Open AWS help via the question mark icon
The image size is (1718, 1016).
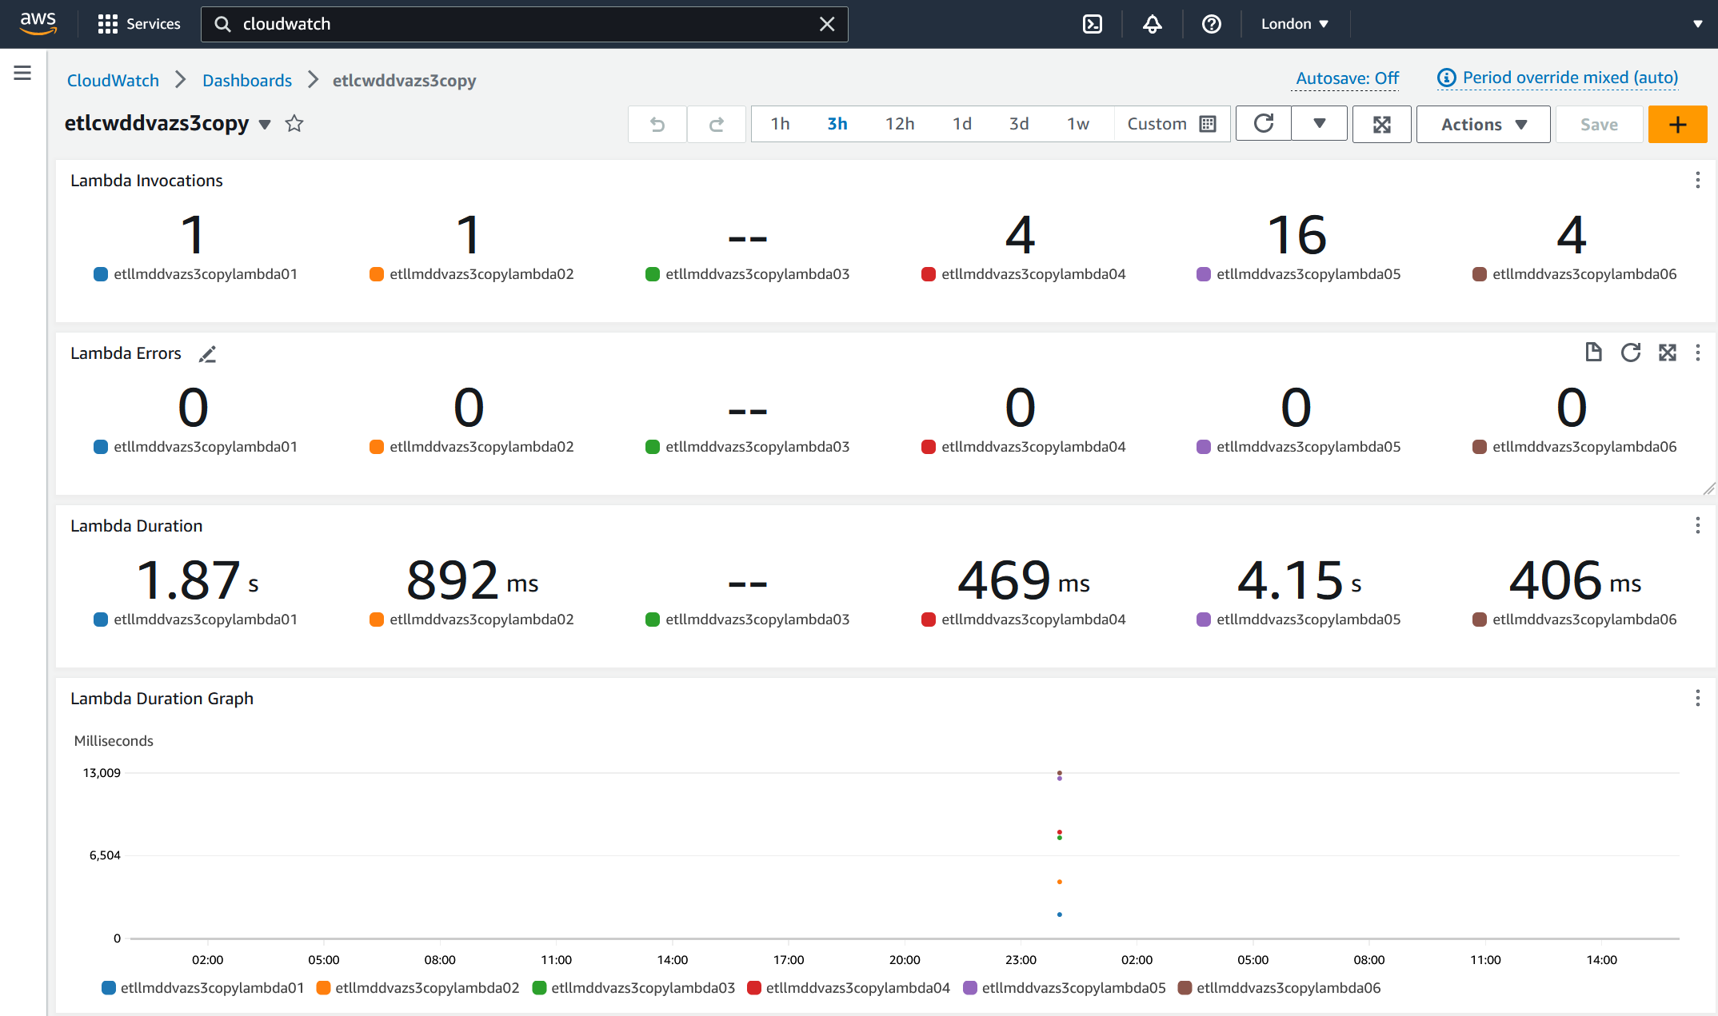(x=1211, y=24)
